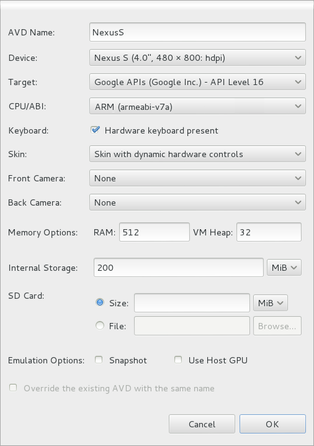Enable the Snapshot checkbox
Viewport: 314px width, 446px height.
pyautogui.click(x=99, y=360)
